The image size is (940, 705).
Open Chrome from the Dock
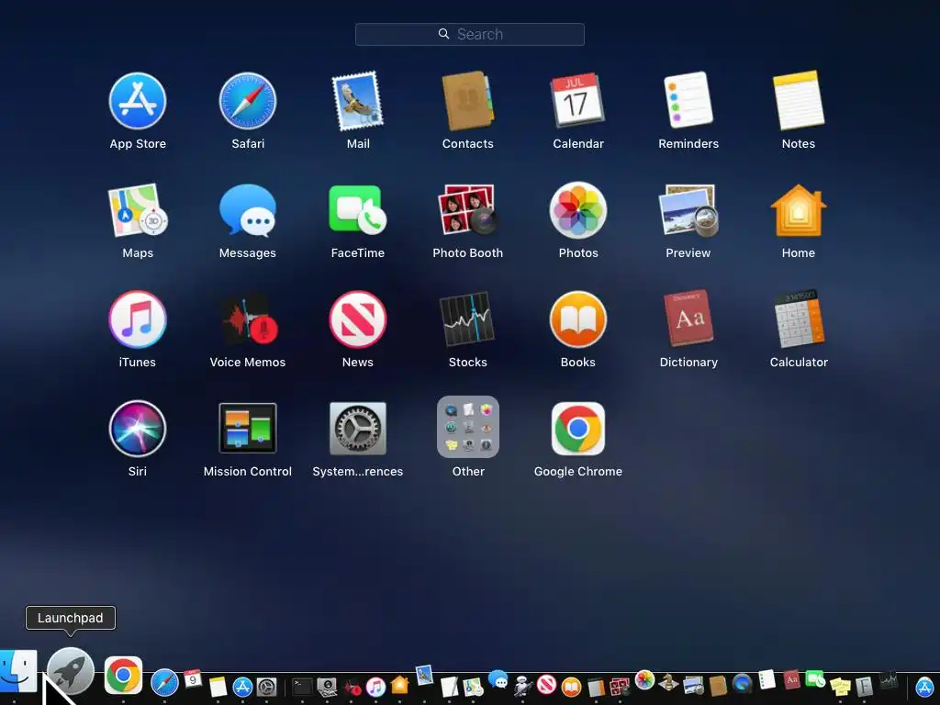click(123, 676)
